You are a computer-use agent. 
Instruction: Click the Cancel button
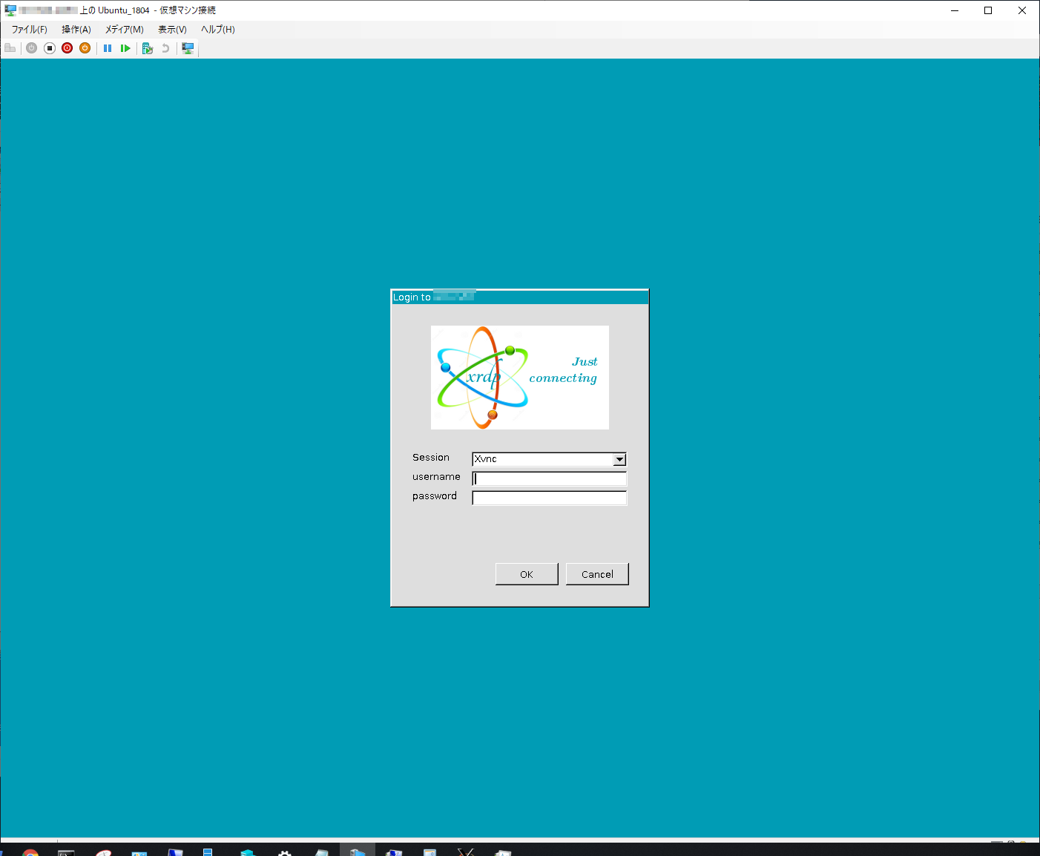coord(597,574)
